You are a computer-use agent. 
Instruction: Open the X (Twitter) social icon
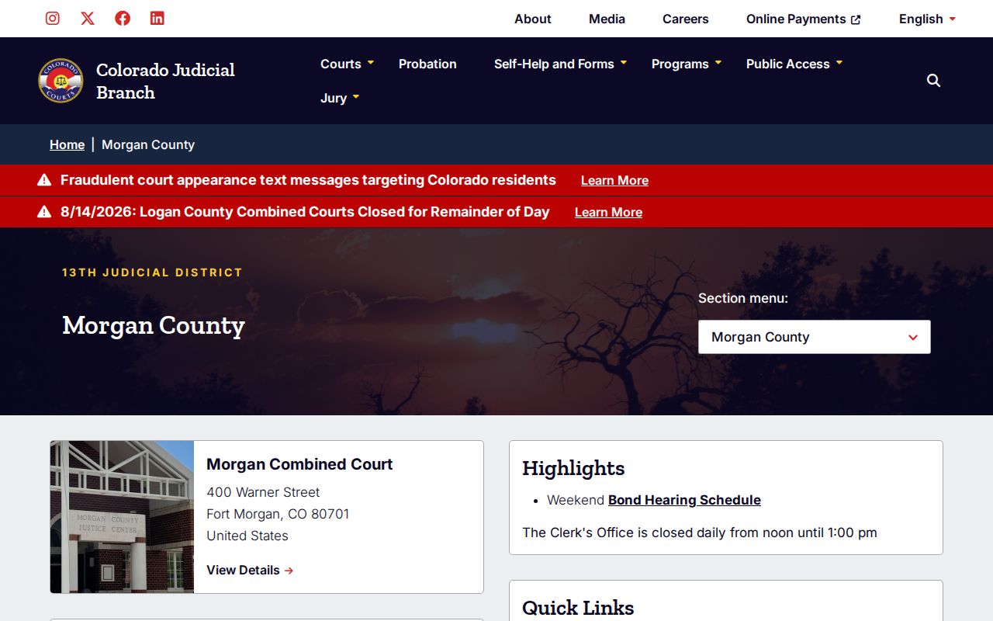tap(88, 18)
